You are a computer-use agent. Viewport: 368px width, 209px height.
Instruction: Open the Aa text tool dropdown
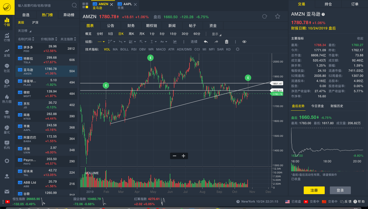(164, 41)
